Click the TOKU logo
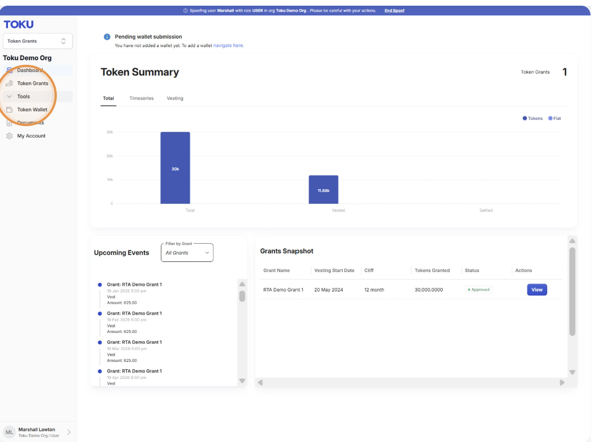This screenshot has height=442, width=591. pos(18,24)
